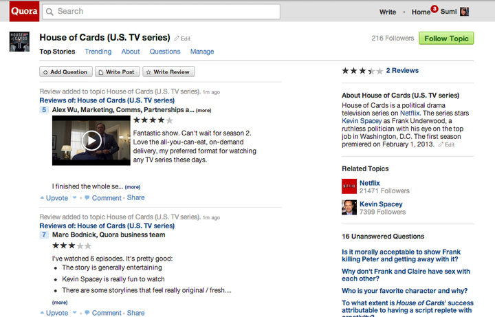This screenshot has width=495, height=317.
Task: Click the topic star rating in the sidebar
Action: [x=362, y=71]
